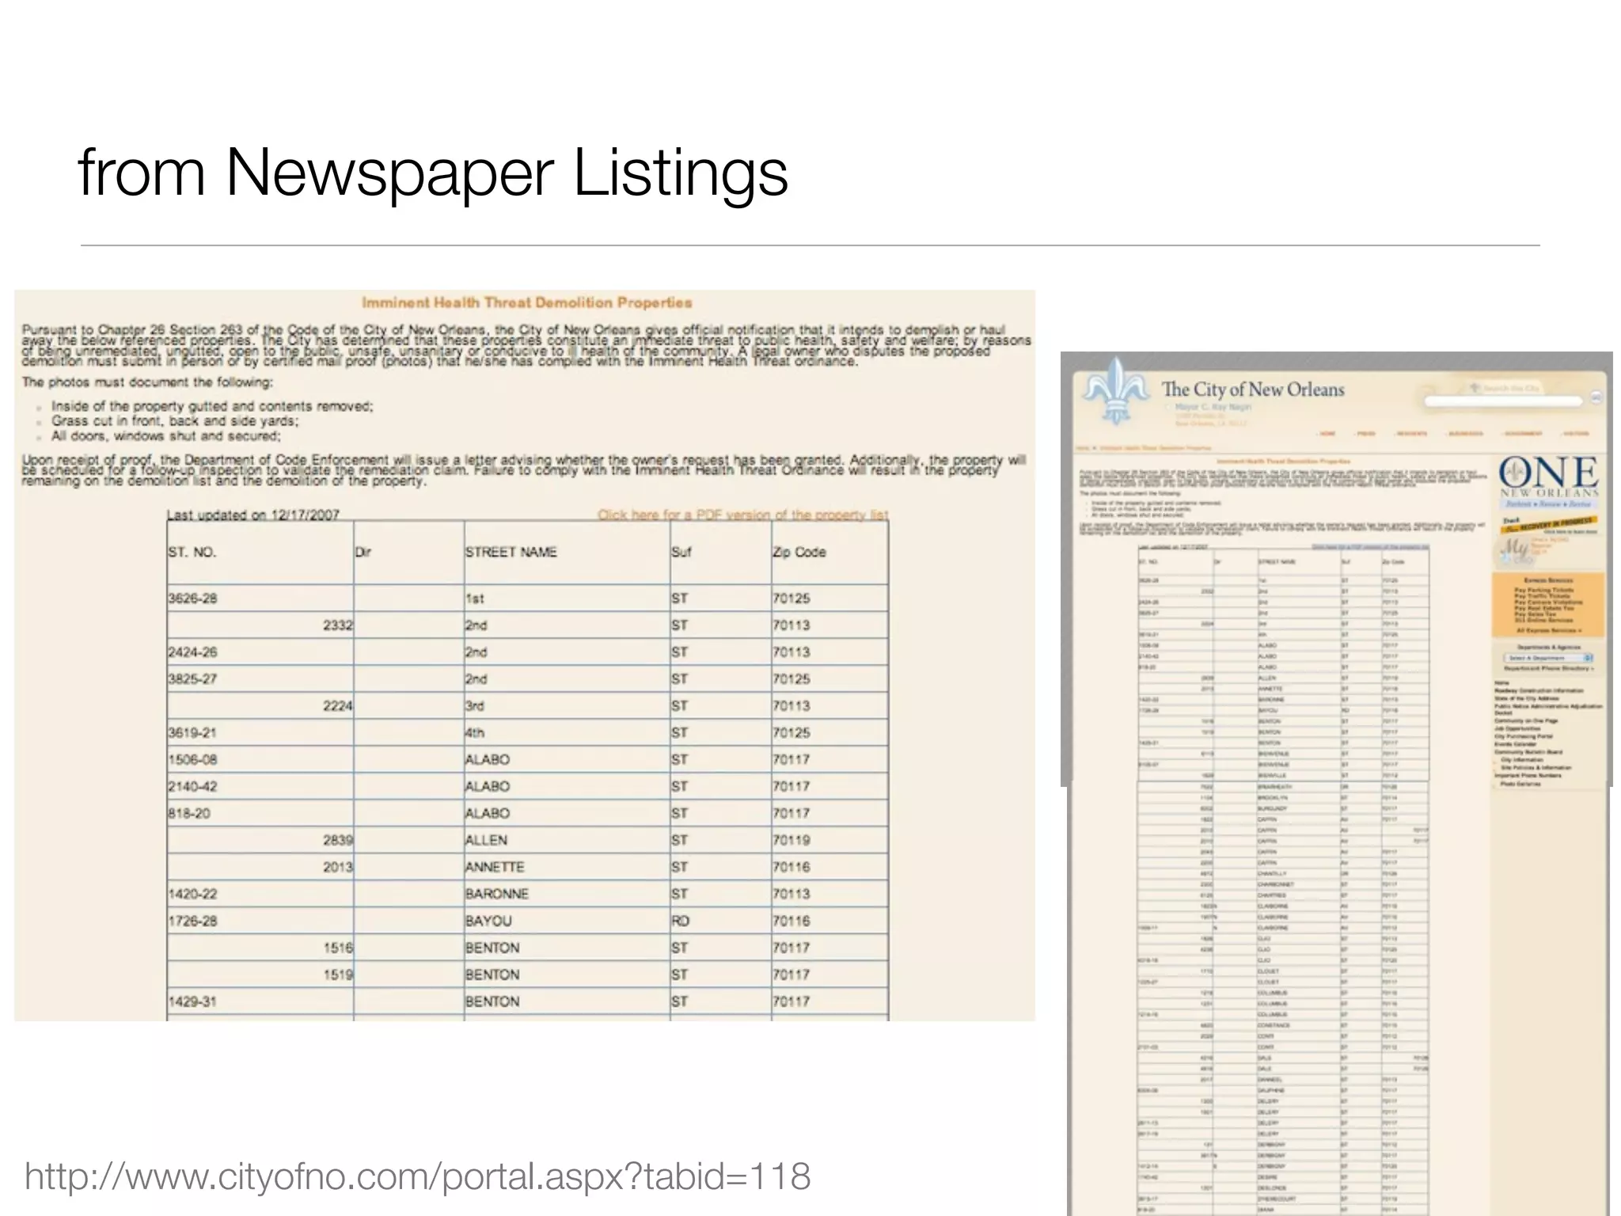This screenshot has width=1621, height=1216.
Task: Open the PRESS navigation item
Action: pyautogui.click(x=1365, y=434)
